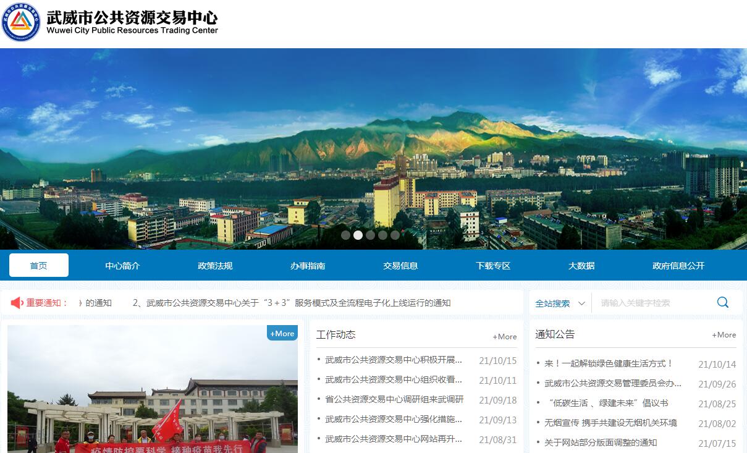
Task: Click the Wuwei Trading Center logo
Action: coord(21,22)
